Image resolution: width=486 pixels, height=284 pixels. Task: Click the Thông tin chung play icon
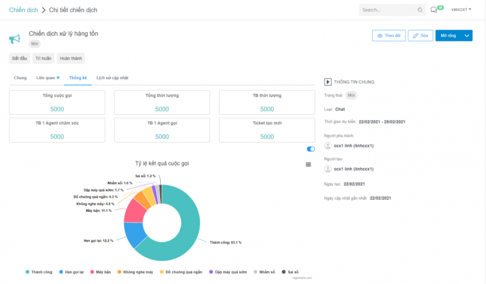327,81
